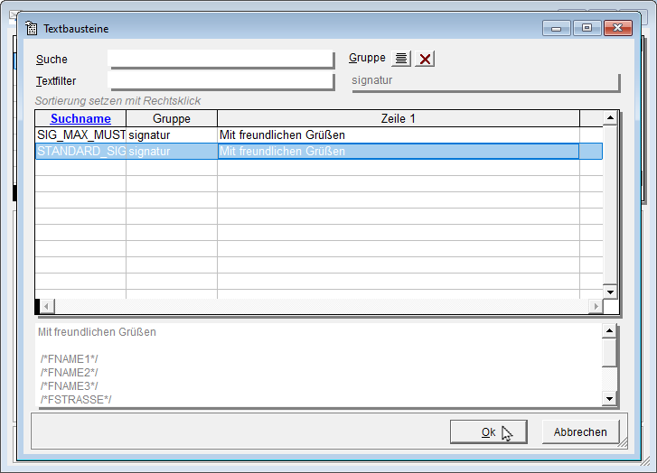Select the SIG_MAX_MUST row name cell
The height and width of the screenshot is (473, 657).
coord(80,134)
